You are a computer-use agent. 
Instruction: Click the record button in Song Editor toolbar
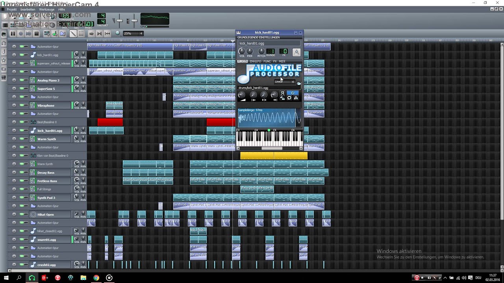pos(20,34)
